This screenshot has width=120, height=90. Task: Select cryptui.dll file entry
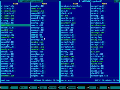[38, 76]
